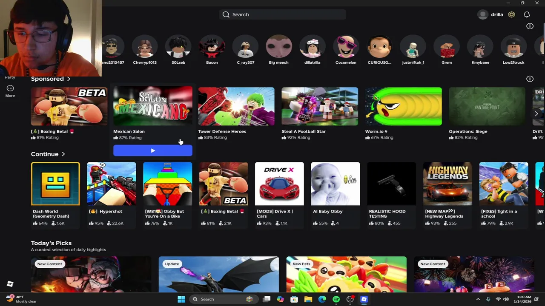Click the info icon above the friends row
Screen dimensions: 545x306
[530, 26]
